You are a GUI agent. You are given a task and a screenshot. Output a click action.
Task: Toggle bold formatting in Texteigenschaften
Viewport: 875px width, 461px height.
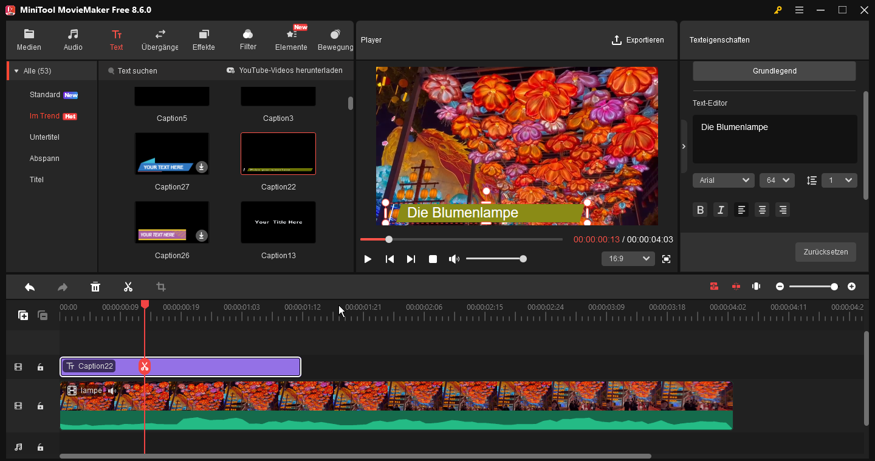(700, 209)
